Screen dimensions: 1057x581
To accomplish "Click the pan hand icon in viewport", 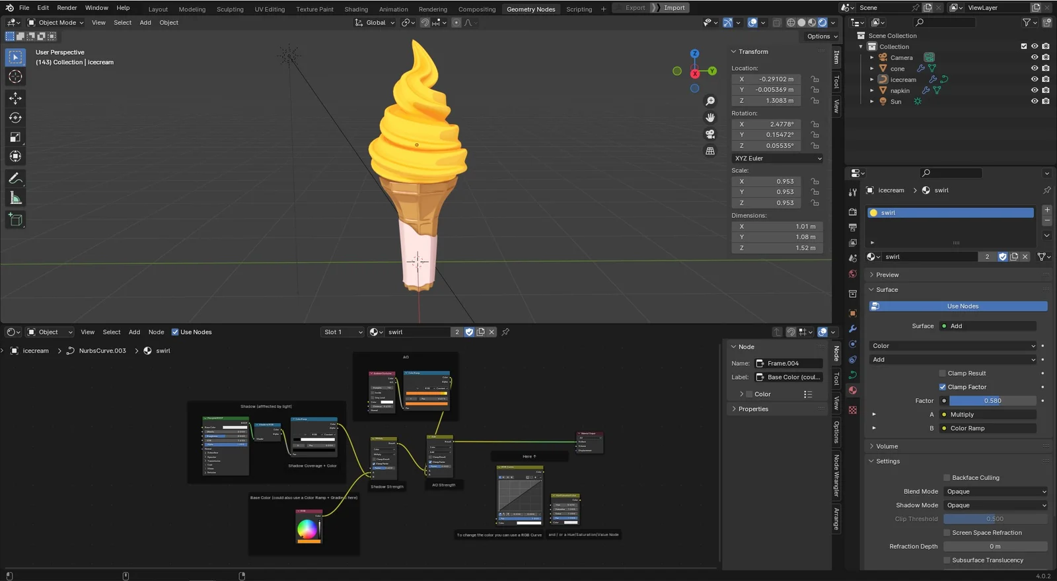I will pos(710,118).
